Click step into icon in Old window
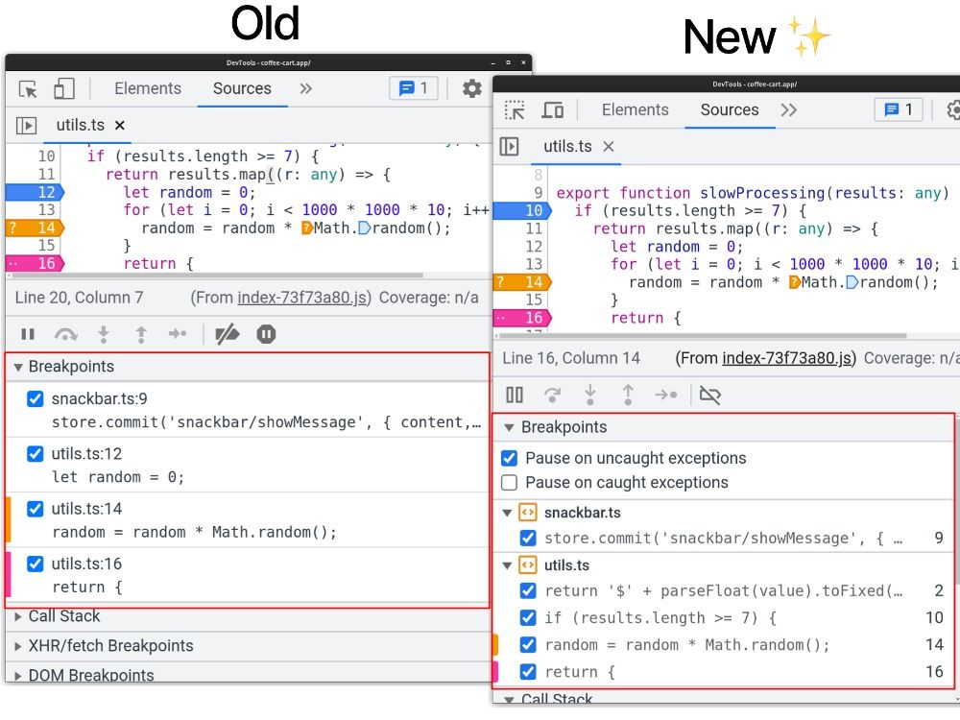The width and height of the screenshot is (960, 720). point(104,334)
